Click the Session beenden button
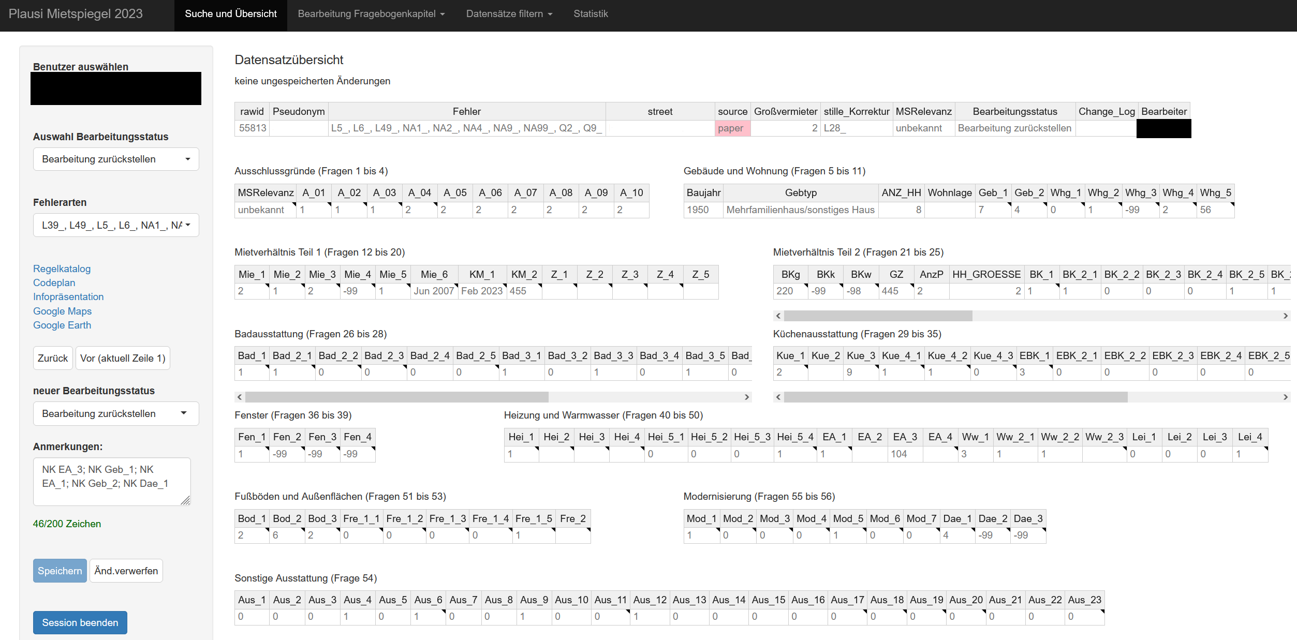The width and height of the screenshot is (1297, 640). pyautogui.click(x=80, y=622)
